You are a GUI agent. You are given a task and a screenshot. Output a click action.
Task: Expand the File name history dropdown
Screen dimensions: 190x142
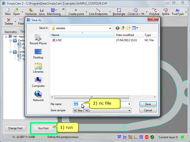pyautogui.click(x=129, y=104)
